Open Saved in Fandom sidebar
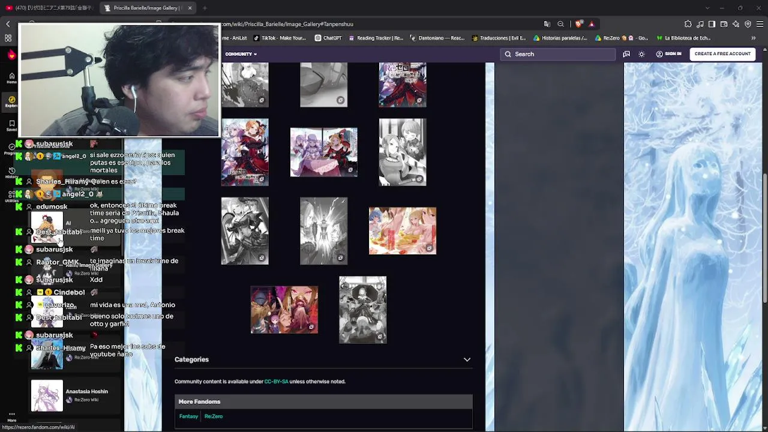This screenshot has width=768, height=432. click(11, 126)
